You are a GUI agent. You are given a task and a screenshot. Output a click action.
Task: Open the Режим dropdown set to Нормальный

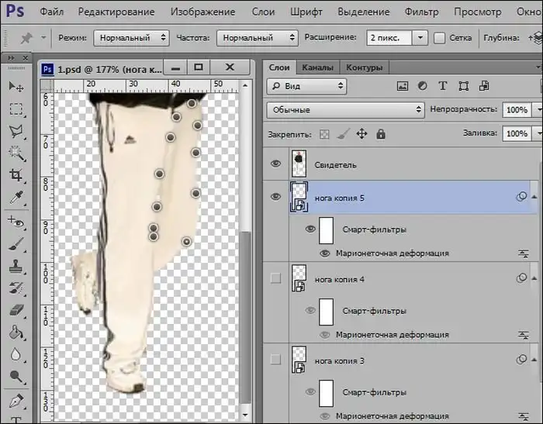(131, 37)
